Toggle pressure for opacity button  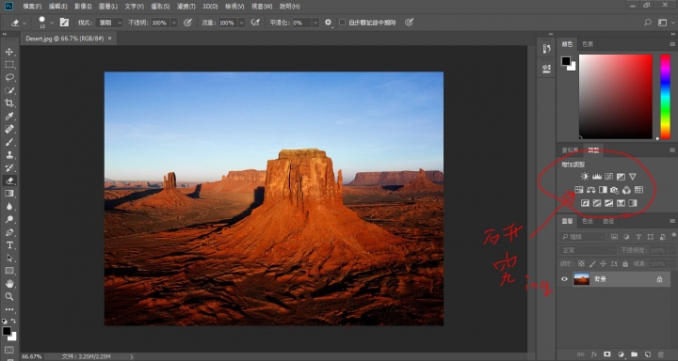click(x=187, y=23)
